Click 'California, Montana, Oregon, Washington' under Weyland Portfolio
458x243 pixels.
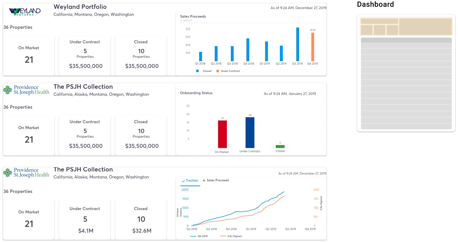(94, 15)
